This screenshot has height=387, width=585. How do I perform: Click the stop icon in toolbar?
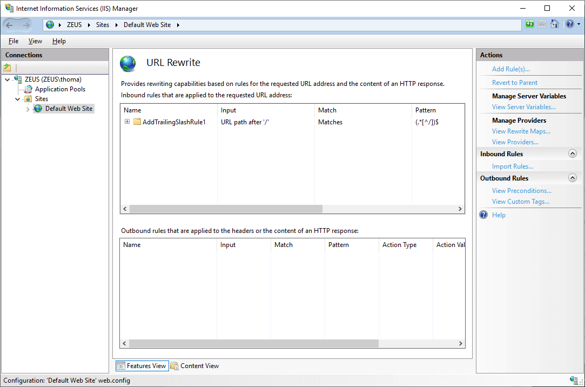point(542,24)
